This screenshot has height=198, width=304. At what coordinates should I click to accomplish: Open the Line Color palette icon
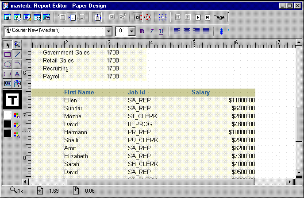(17, 125)
